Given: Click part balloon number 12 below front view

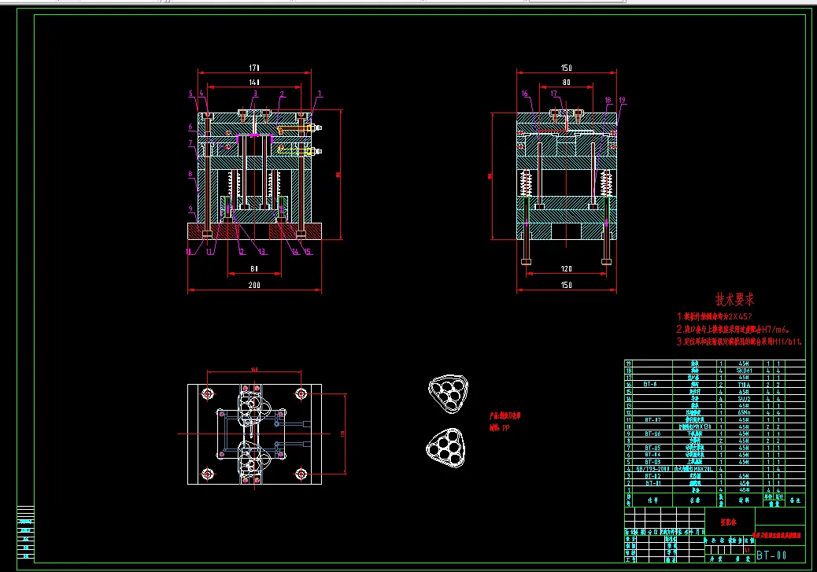Looking at the screenshot, I should (x=242, y=252).
